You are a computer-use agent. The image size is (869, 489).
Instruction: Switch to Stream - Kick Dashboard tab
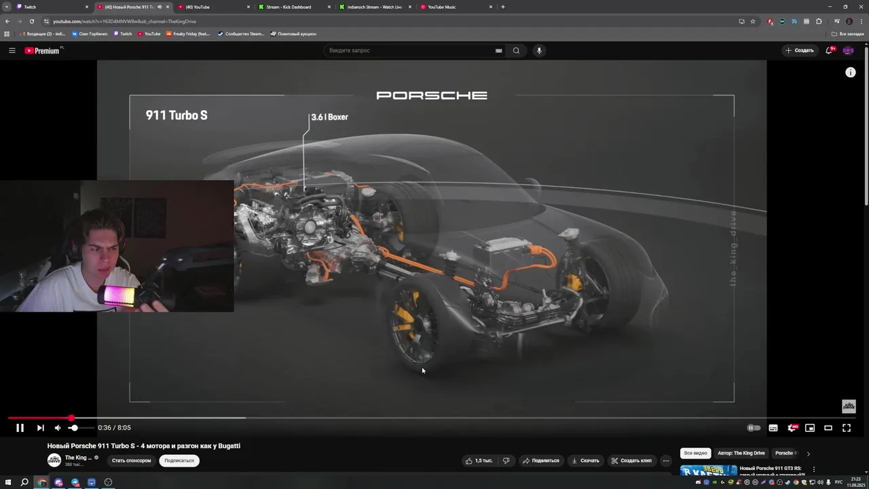[x=295, y=7]
